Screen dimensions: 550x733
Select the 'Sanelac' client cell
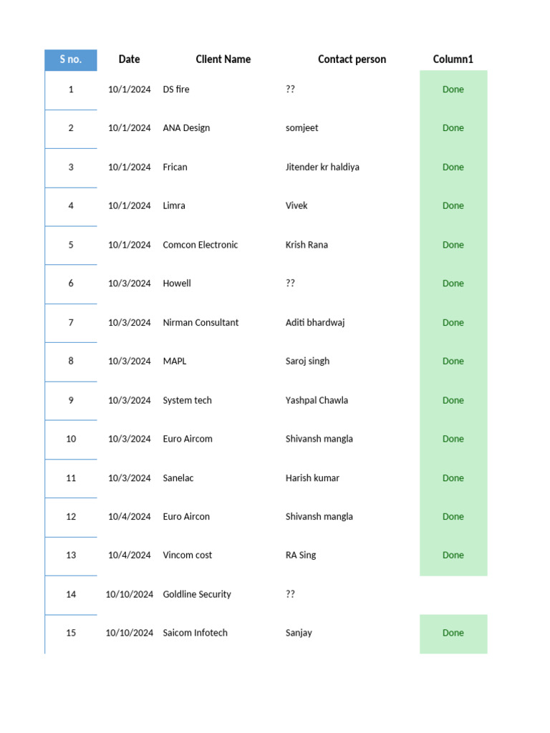point(178,478)
